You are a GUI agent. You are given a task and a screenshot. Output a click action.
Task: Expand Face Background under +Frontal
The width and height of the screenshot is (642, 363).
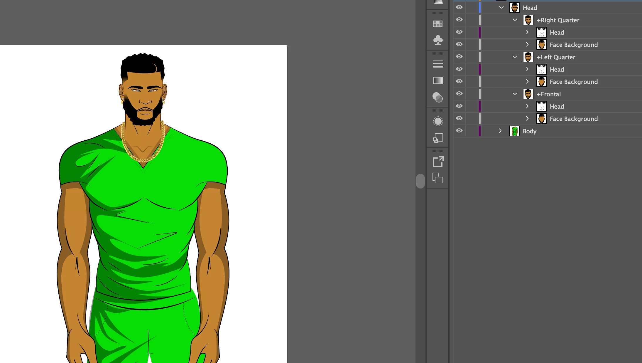527,119
